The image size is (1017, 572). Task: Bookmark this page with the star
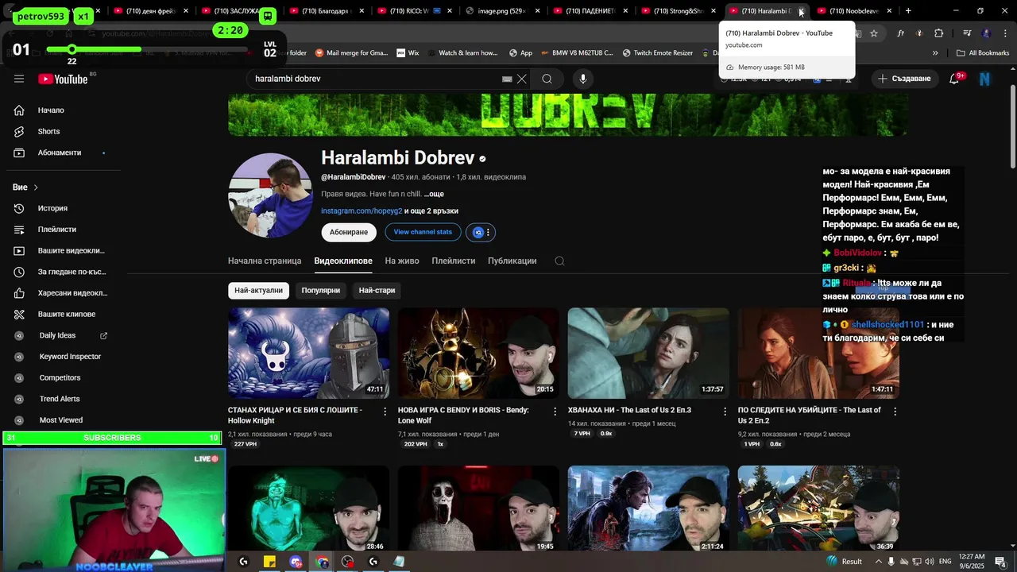pyautogui.click(x=874, y=33)
